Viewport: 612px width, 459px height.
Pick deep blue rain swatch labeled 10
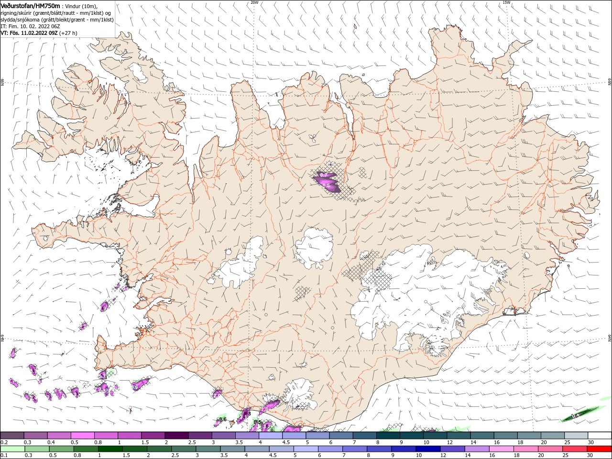(x=427, y=449)
